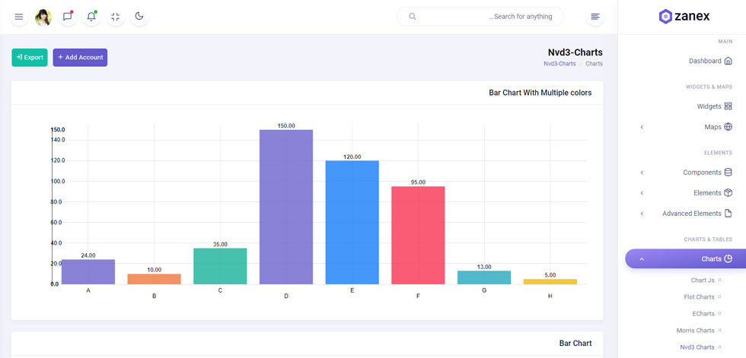Image resolution: width=746 pixels, height=358 pixels.
Task: Focus the Search for anything field
Action: tap(480, 17)
